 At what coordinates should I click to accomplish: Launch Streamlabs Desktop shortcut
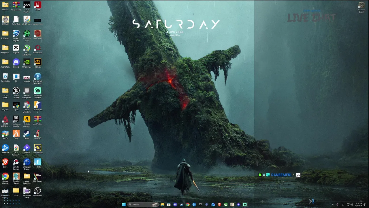coord(37,93)
